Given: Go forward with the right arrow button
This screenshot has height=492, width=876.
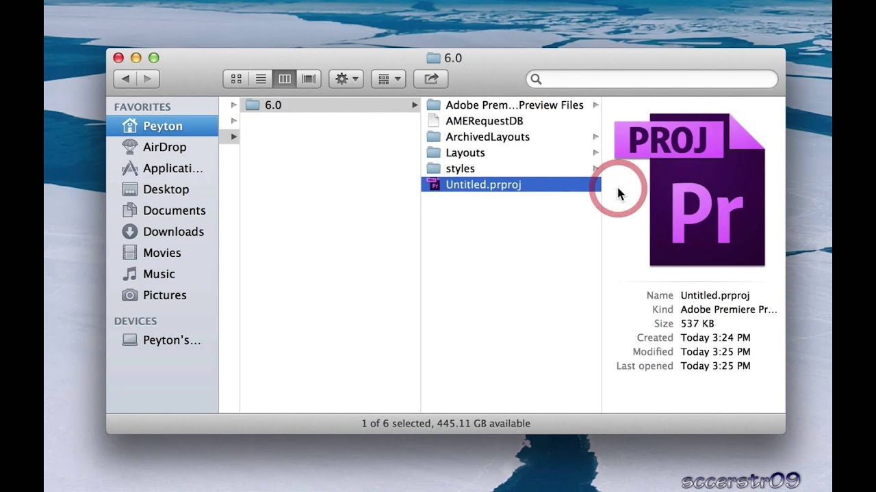Looking at the screenshot, I should (148, 79).
